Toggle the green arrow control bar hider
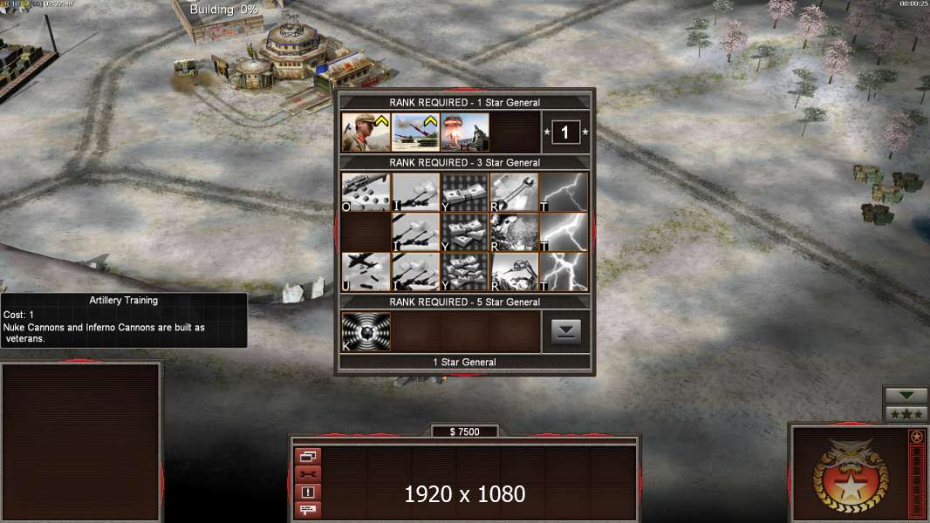Screen dimensions: 930x523 (x=906, y=396)
